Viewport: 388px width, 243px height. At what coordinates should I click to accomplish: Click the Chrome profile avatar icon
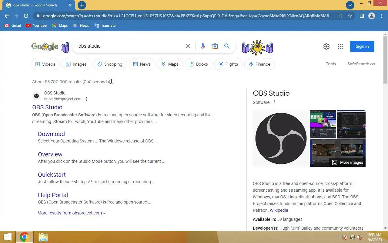[x=372, y=16]
